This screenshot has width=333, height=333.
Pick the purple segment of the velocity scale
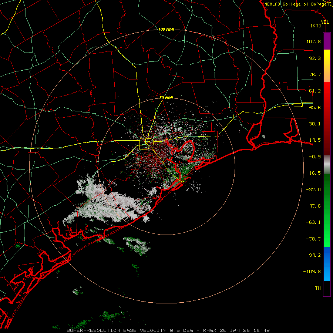pyautogui.click(x=327, y=41)
